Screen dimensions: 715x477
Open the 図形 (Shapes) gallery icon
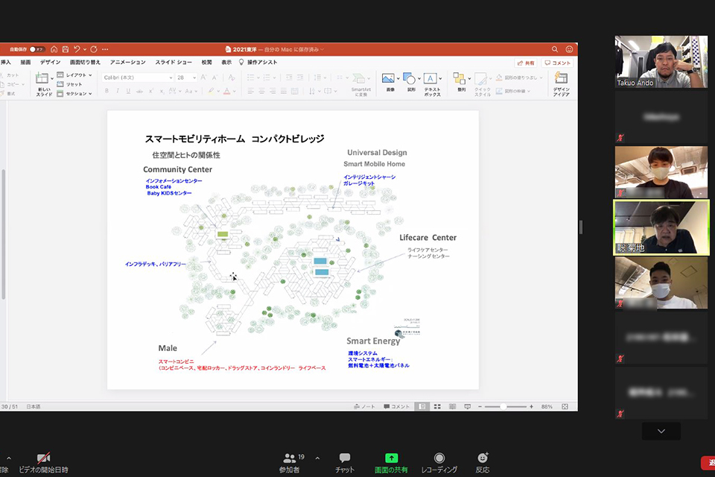(x=409, y=78)
